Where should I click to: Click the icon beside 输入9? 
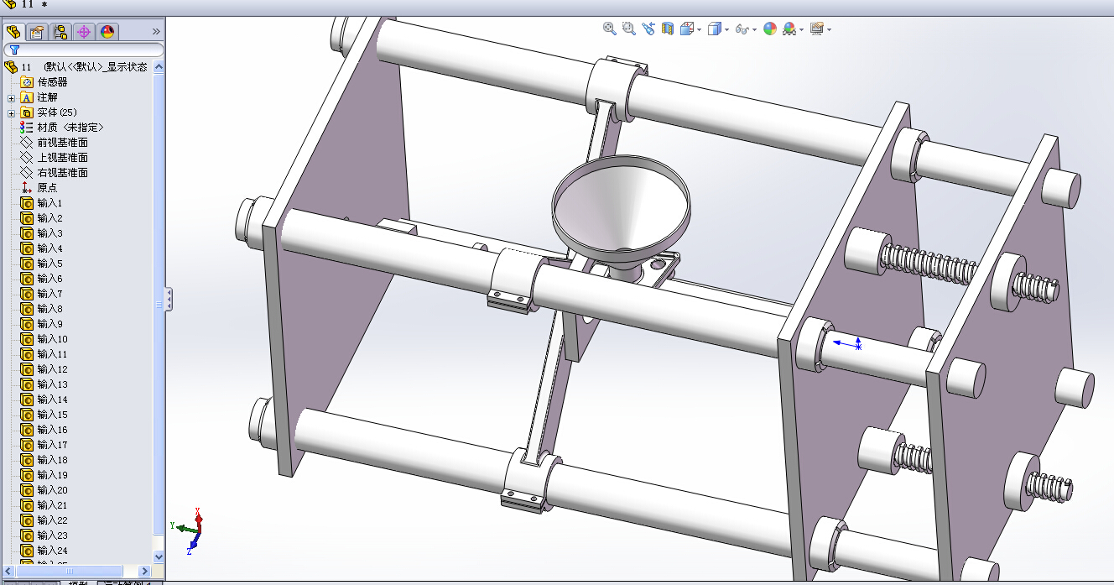pyautogui.click(x=27, y=324)
